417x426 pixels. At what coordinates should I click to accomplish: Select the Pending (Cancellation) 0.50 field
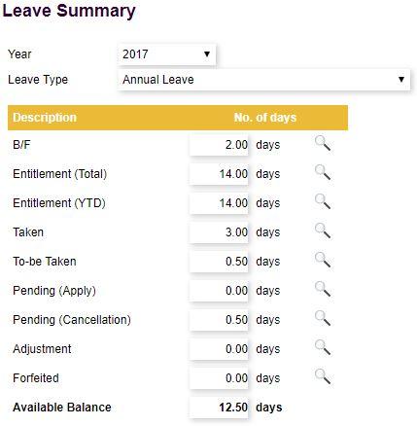[x=219, y=320]
